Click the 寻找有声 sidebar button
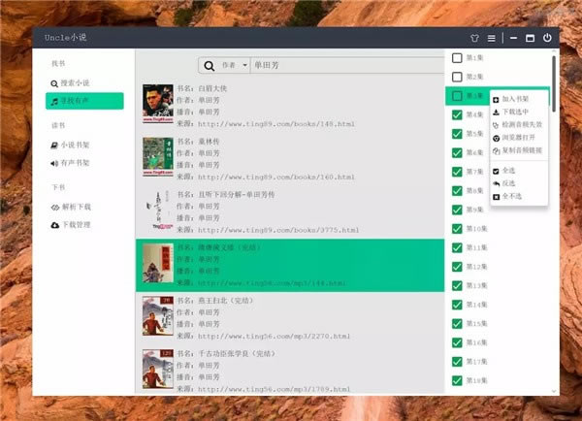 point(84,101)
